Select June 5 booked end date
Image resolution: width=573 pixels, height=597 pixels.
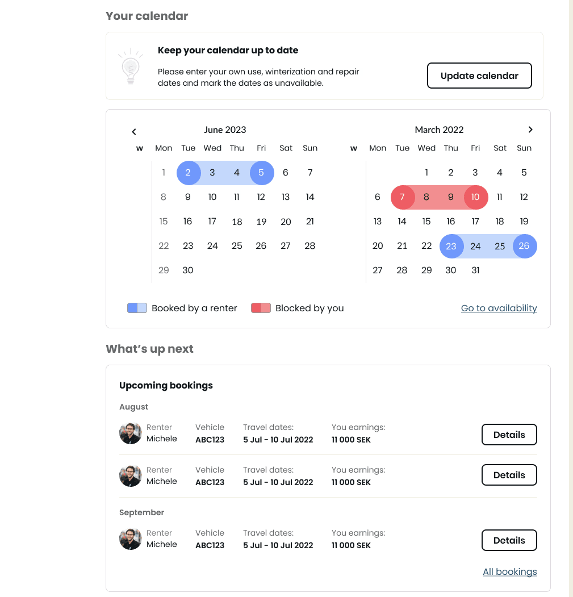(x=262, y=173)
